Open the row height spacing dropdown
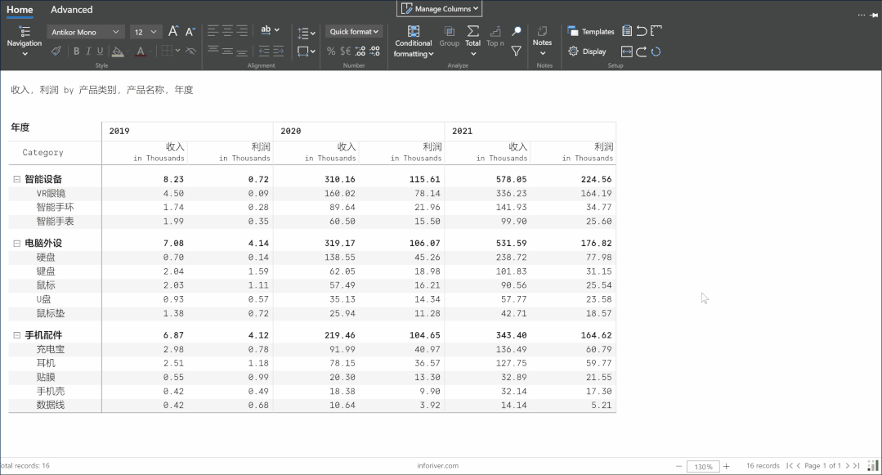 coord(306,34)
